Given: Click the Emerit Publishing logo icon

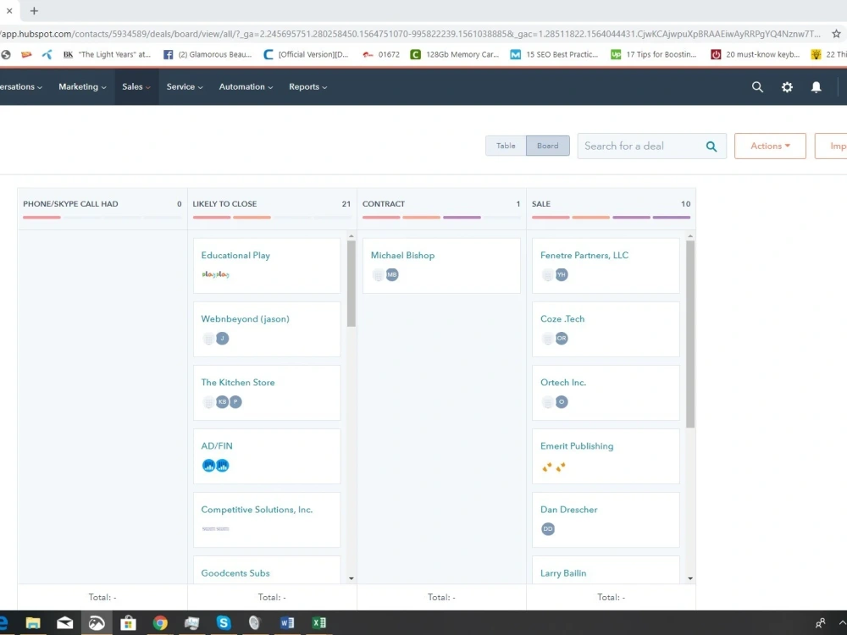Looking at the screenshot, I should pos(554,467).
